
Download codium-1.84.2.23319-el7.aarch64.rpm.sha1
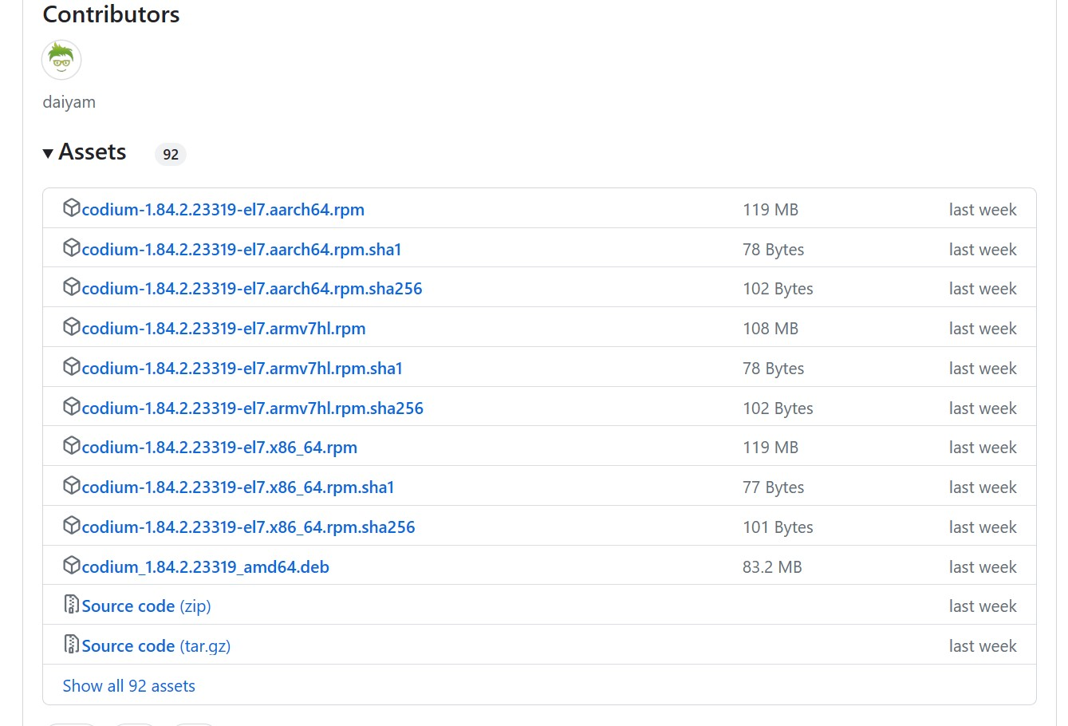242,250
